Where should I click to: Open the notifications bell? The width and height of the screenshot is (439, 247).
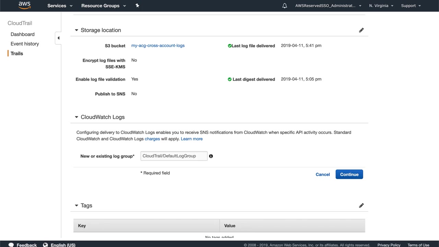pos(285,6)
